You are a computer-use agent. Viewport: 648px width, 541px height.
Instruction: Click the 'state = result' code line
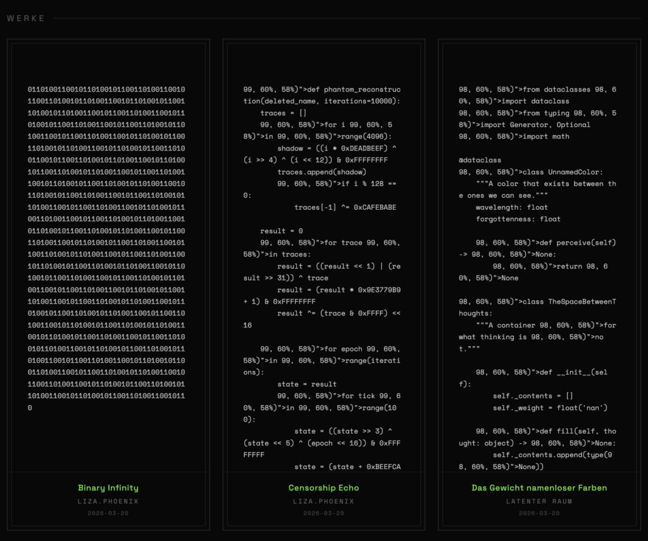(307, 384)
